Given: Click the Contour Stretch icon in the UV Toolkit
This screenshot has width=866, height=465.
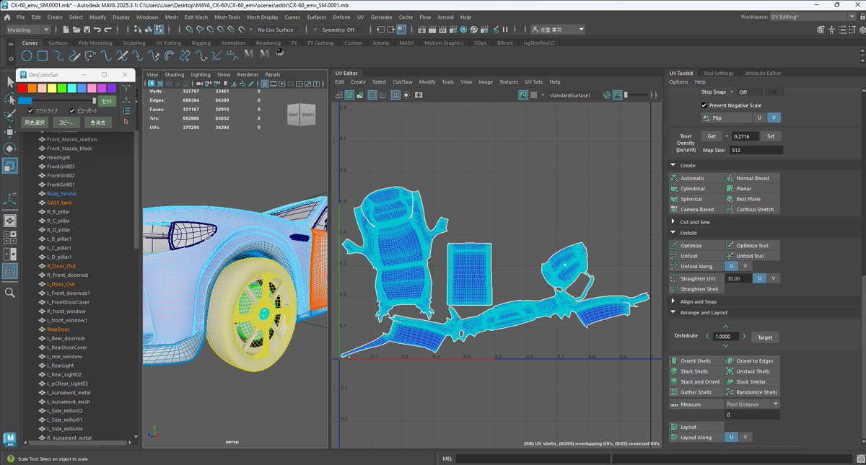Looking at the screenshot, I should pos(730,209).
